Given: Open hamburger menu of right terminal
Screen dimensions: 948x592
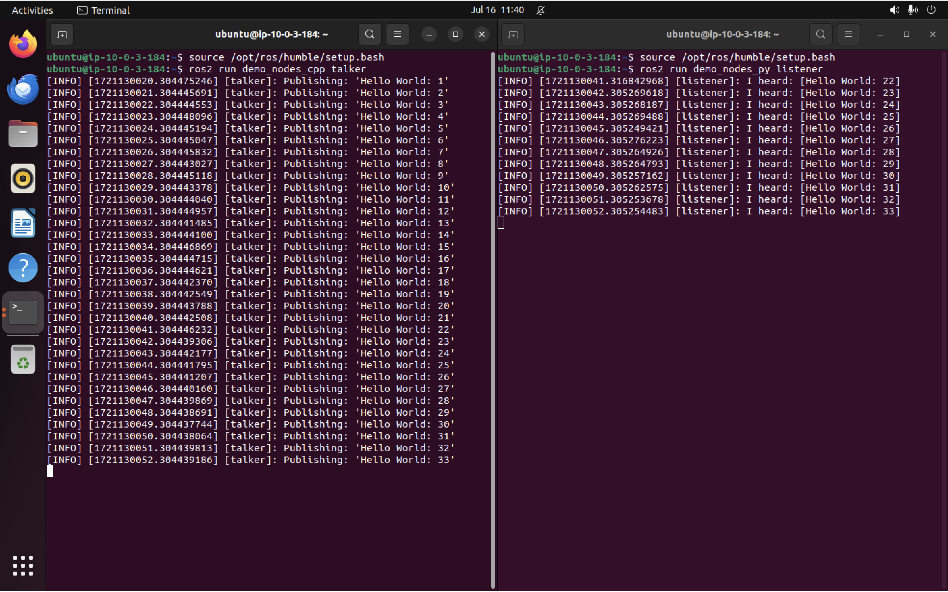Looking at the screenshot, I should click(x=848, y=35).
